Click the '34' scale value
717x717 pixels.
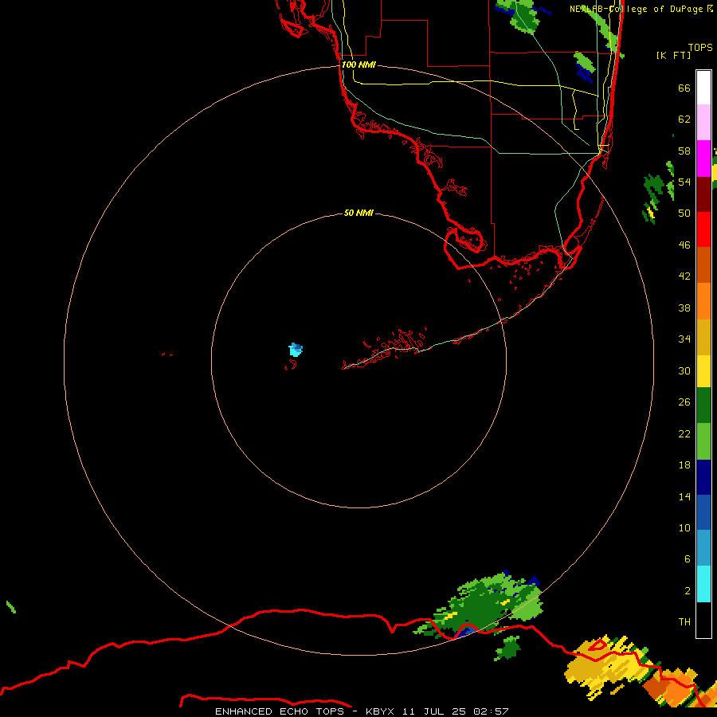[x=684, y=339]
